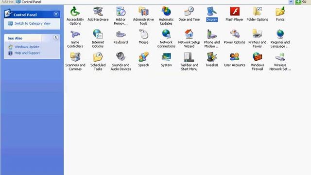311x175 pixels.
Task: Open Power Options icon
Action: [234, 34]
